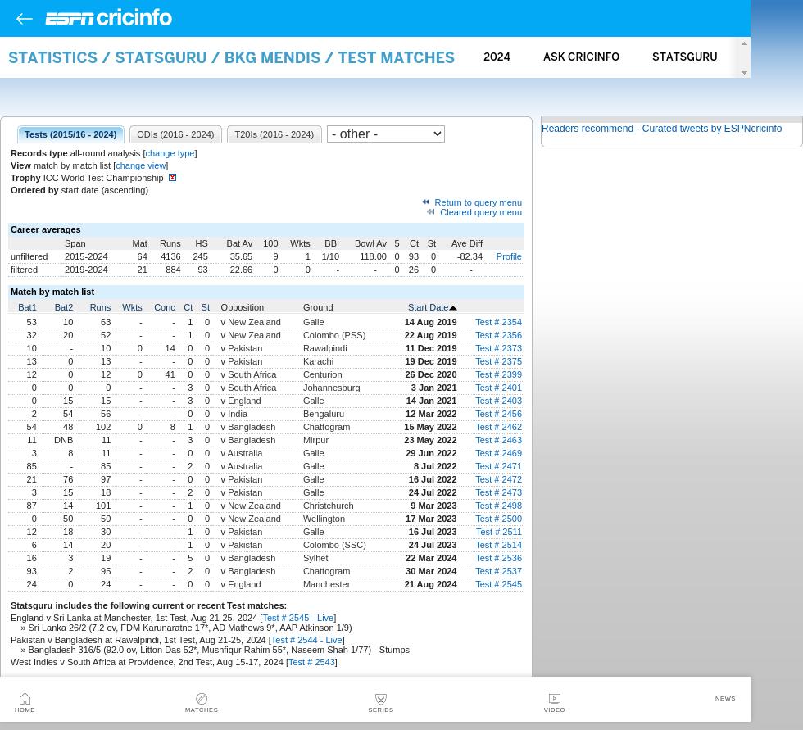Click the Statistics / Statsguru page heading
This screenshot has height=730, width=803.
[x=231, y=57]
